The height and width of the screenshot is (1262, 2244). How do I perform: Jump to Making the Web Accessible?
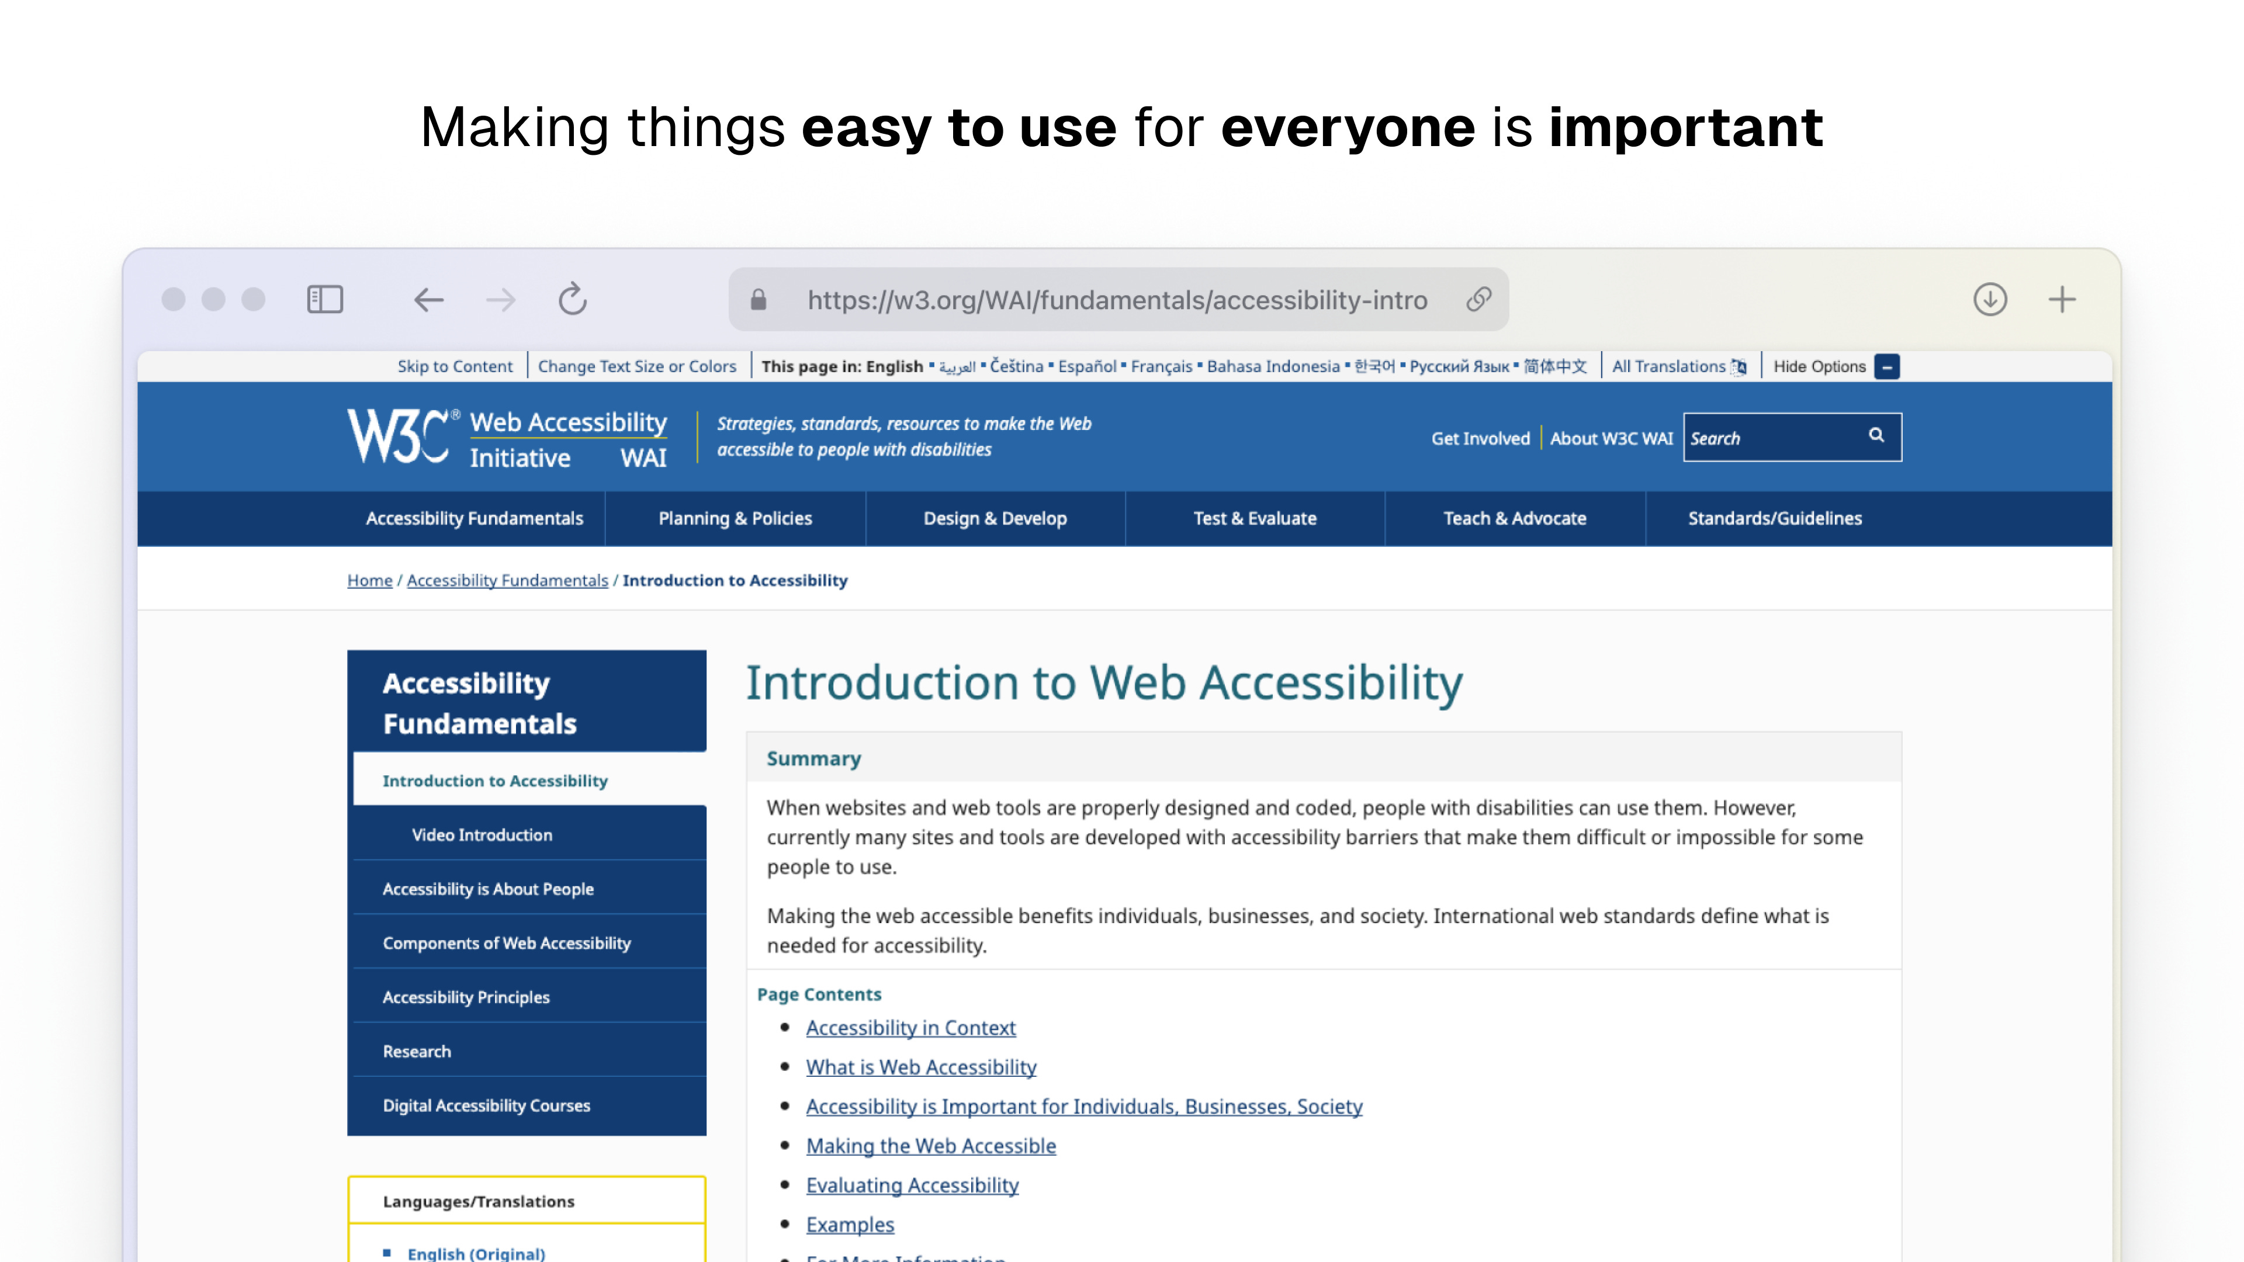930,1145
